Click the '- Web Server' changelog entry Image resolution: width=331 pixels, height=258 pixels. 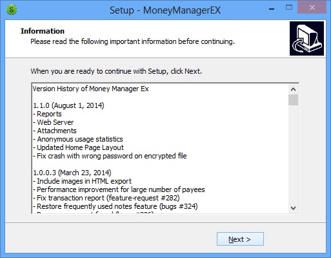pyautogui.click(x=54, y=122)
